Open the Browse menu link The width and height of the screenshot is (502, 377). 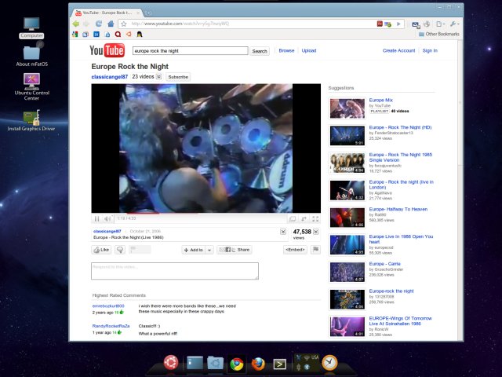(x=286, y=50)
